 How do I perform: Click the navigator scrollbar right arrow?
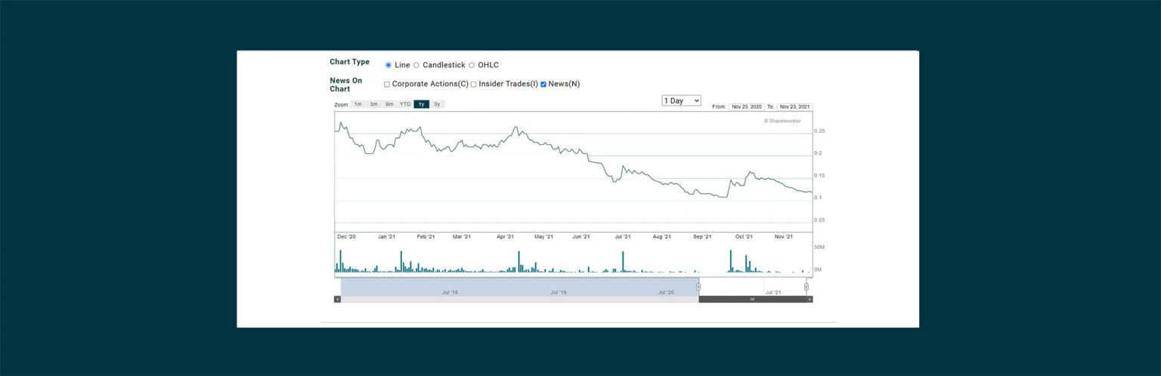click(x=810, y=299)
